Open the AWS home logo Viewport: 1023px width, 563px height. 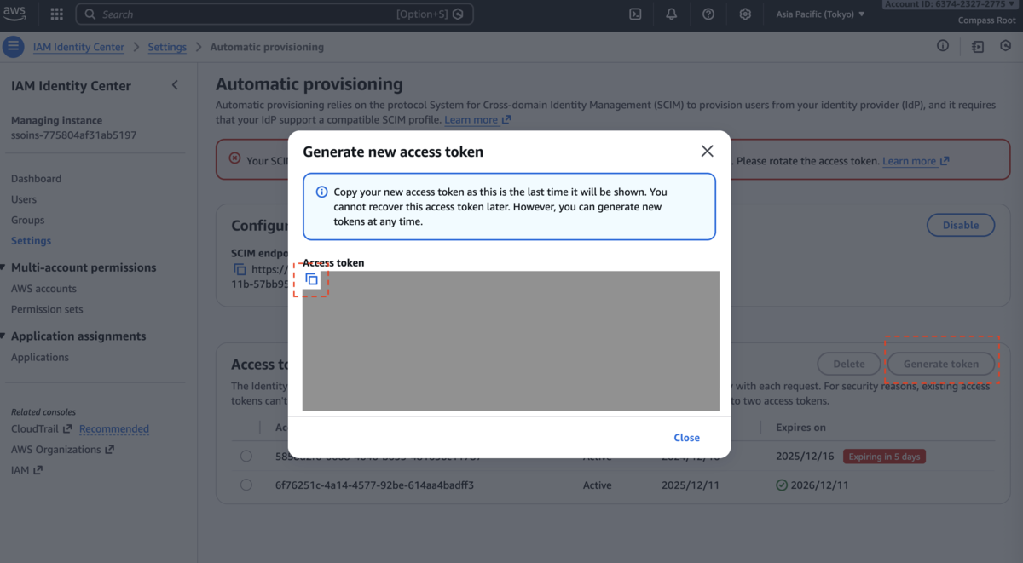15,14
